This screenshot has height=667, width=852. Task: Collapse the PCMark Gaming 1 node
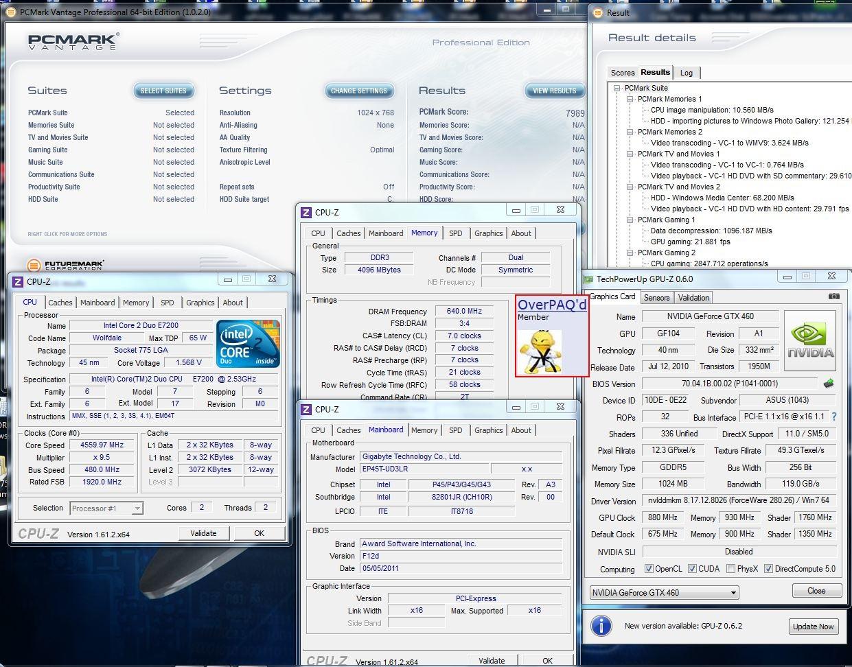click(630, 220)
